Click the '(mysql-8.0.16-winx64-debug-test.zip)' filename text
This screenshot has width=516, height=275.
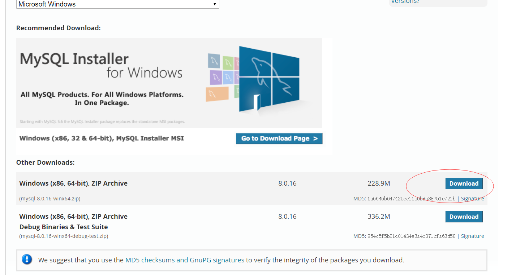64,236
